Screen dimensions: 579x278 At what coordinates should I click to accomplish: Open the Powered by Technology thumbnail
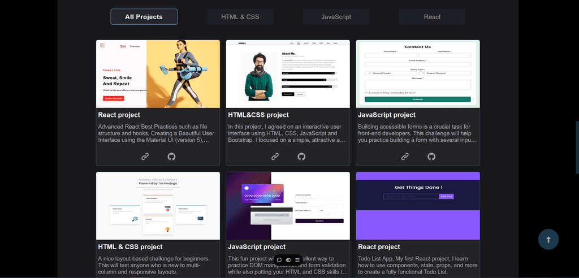158,206
